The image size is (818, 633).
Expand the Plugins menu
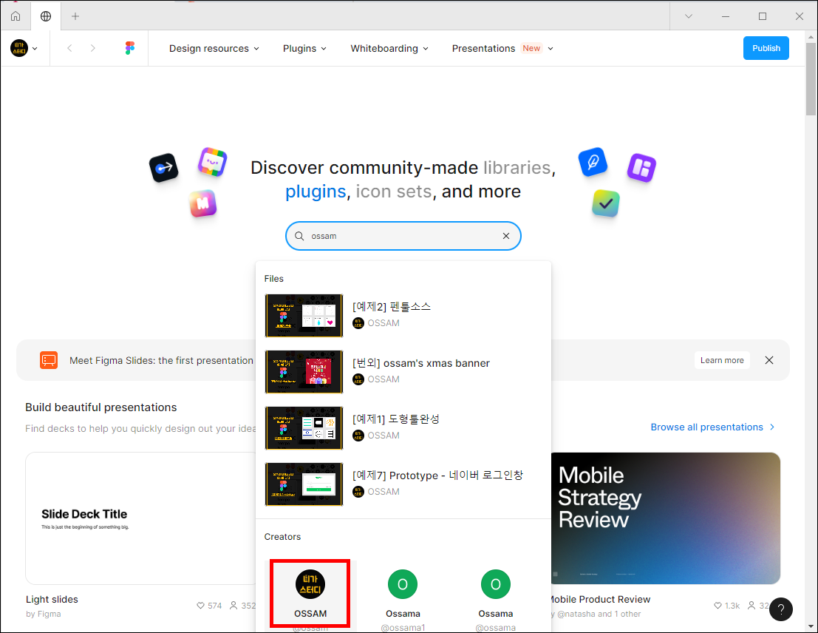(x=304, y=48)
